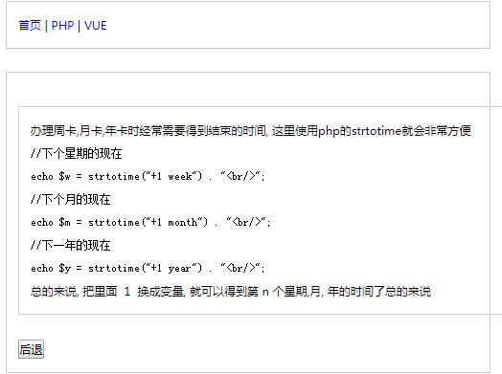Click the comment line //下一年的现在
The height and width of the screenshot is (374, 502).
71,246
